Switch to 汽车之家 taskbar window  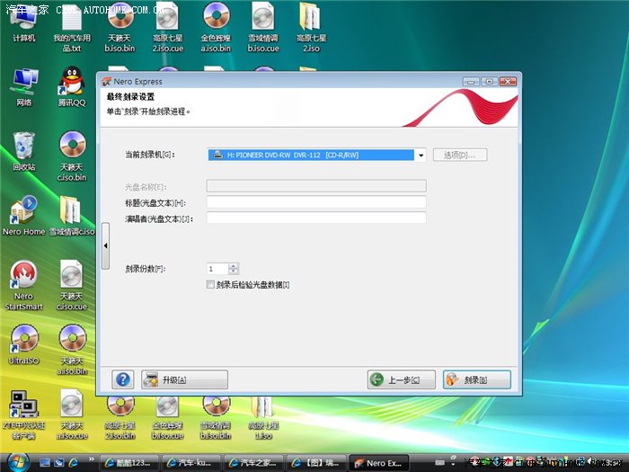pyautogui.click(x=253, y=463)
